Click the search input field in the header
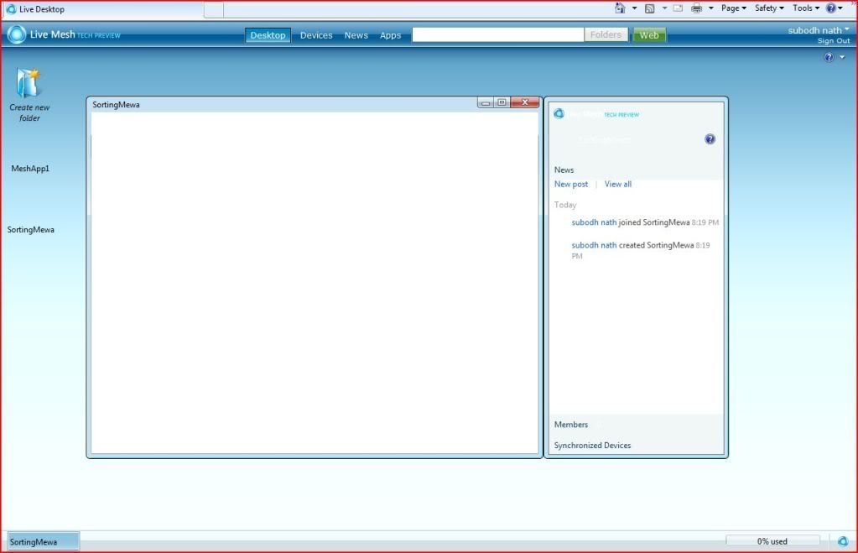 pyautogui.click(x=498, y=34)
